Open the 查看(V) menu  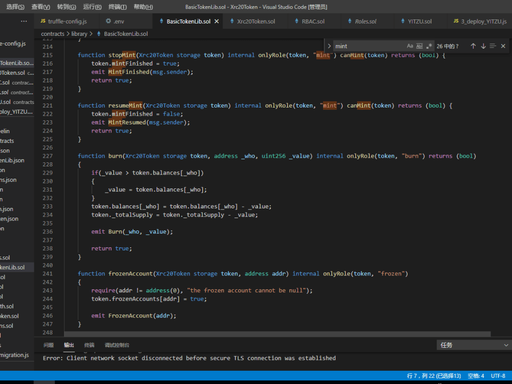(x=40, y=7)
